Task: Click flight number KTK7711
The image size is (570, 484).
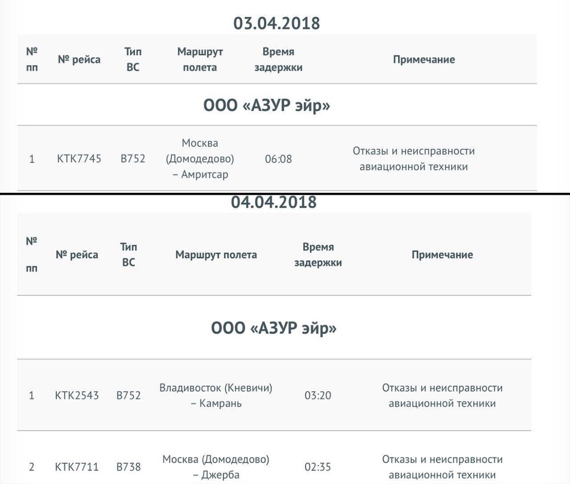Action: tap(77, 467)
